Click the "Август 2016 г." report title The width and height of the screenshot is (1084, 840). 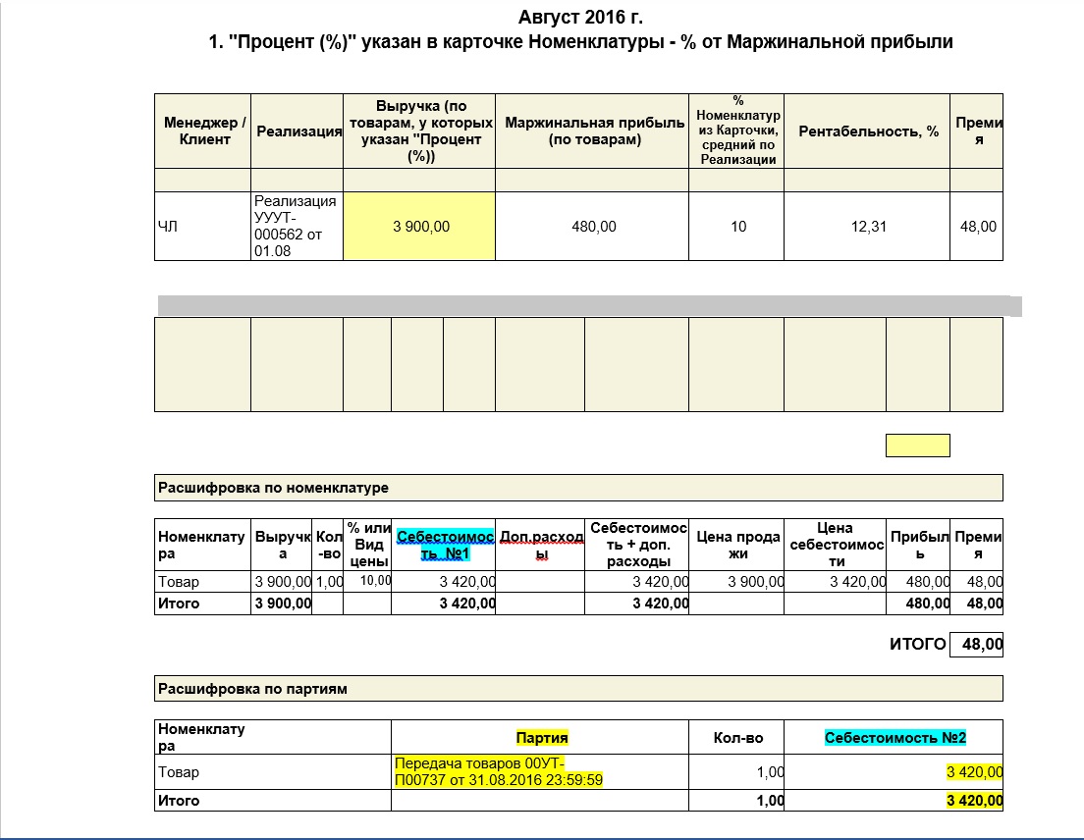point(580,18)
